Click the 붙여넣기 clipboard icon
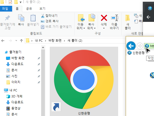This screenshot has width=154, height=116. (x=33, y=18)
